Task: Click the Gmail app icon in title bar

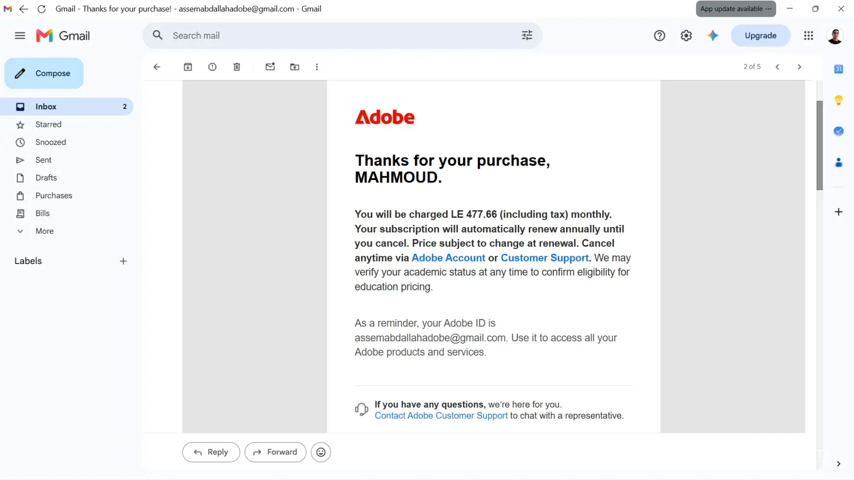Action: click(8, 9)
